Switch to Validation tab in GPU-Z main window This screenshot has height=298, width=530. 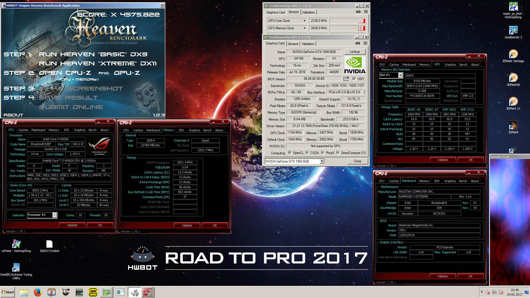coord(308,44)
